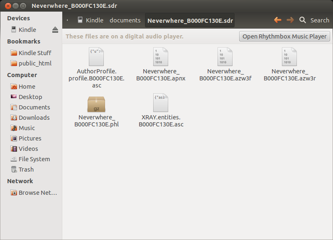Click the Home label in sidebar
333x240 pixels.
(x=27, y=87)
